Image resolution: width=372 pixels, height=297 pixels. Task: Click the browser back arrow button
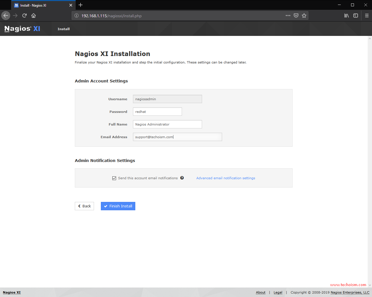(6, 16)
